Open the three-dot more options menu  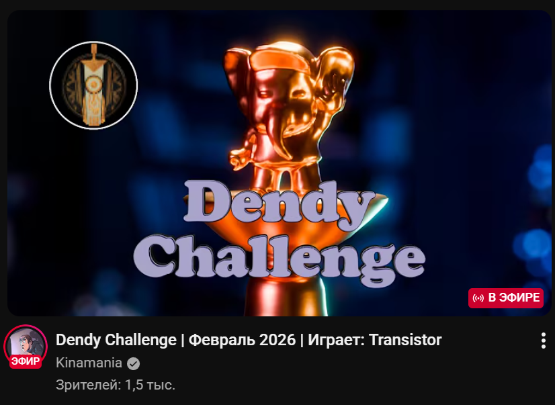tap(544, 341)
